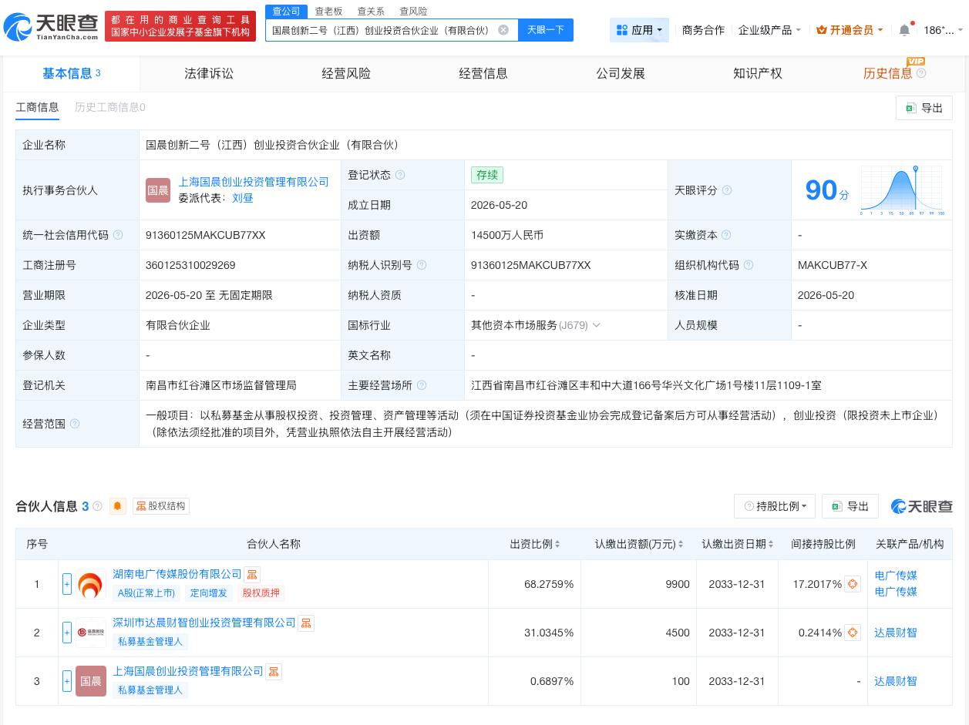Click indirect holding path icon beside 0.2414%
Viewport: 969px width, 725px height.
853,633
